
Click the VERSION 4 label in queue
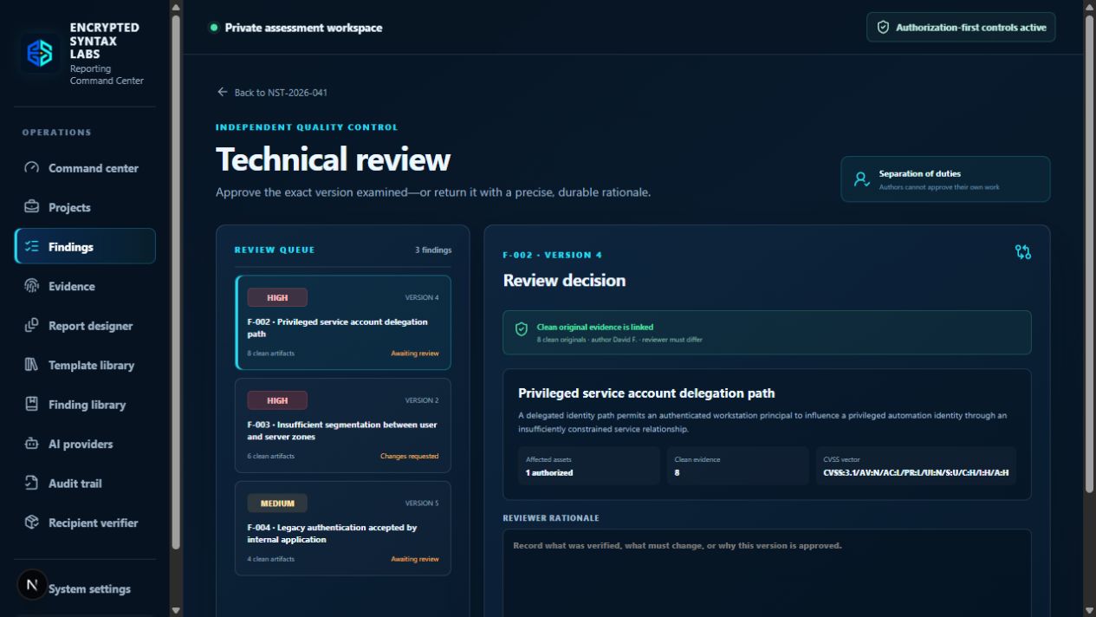tap(422, 297)
